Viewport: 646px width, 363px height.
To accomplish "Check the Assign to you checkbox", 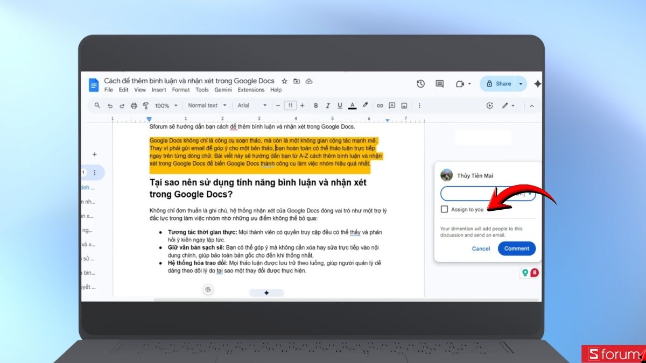I will [444, 209].
